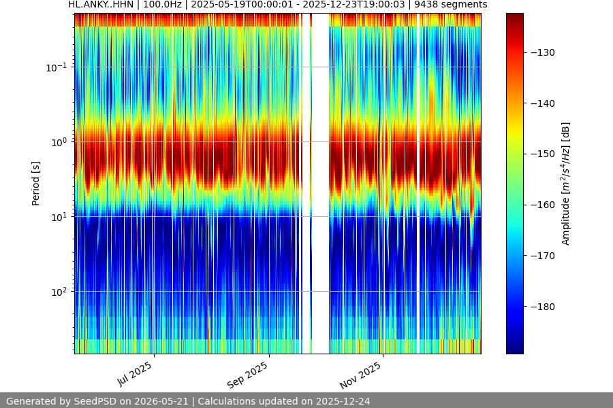Screen dimensions: 613x408
Task: Click the 10^1 period tick label
Action: pyautogui.click(x=59, y=218)
